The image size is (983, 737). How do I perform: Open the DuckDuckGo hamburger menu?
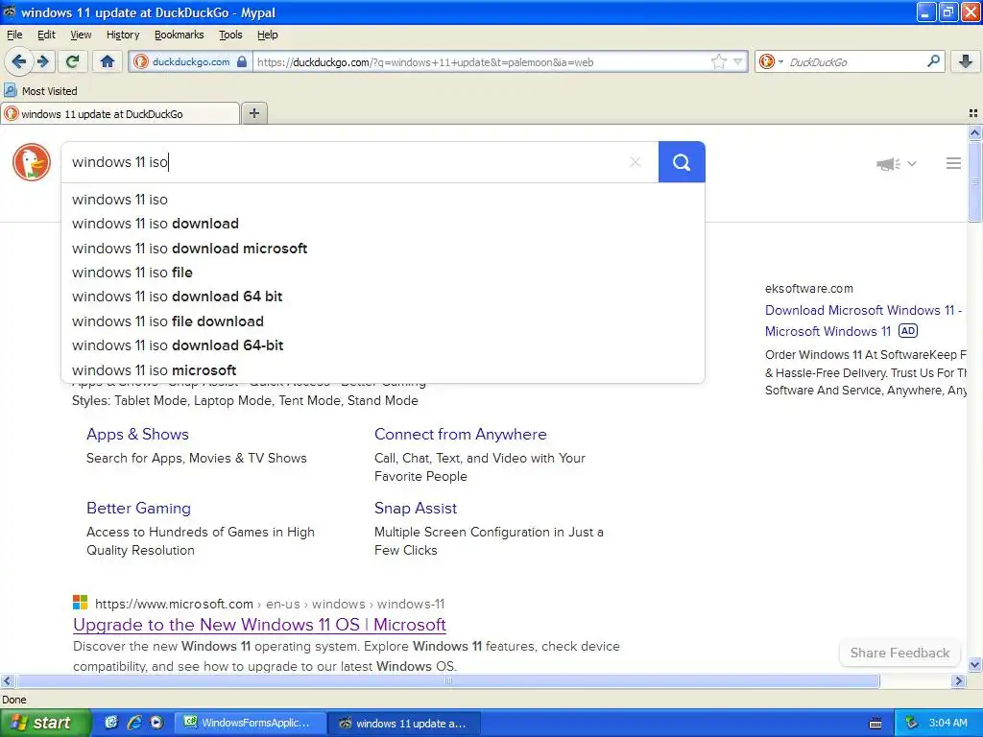pos(953,163)
